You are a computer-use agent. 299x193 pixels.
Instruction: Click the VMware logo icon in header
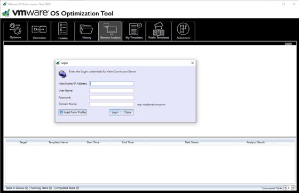pos(6,13)
